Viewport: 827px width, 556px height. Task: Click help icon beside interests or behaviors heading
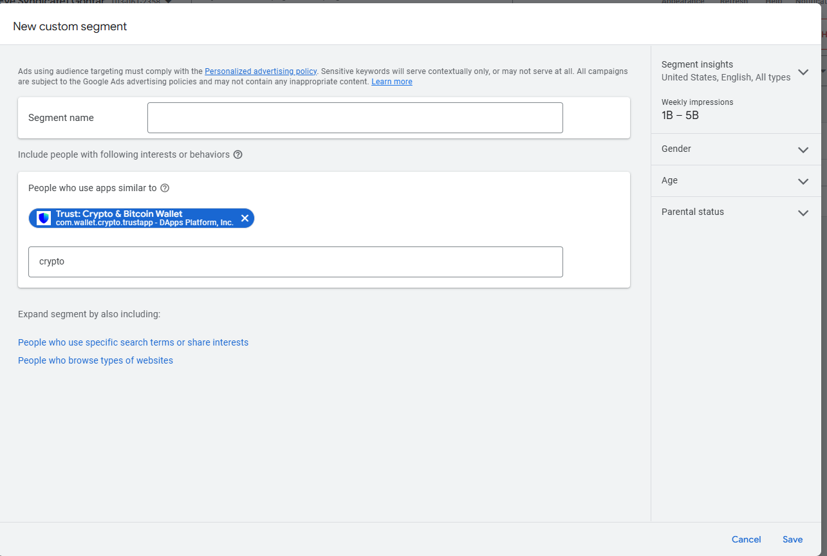pyautogui.click(x=237, y=154)
